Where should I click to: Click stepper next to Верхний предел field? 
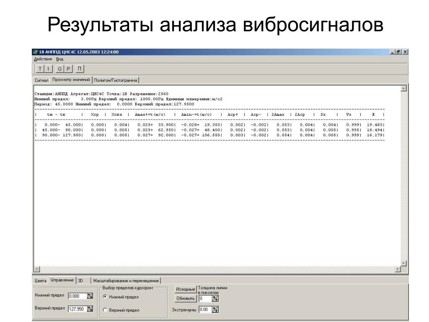[x=90, y=309]
